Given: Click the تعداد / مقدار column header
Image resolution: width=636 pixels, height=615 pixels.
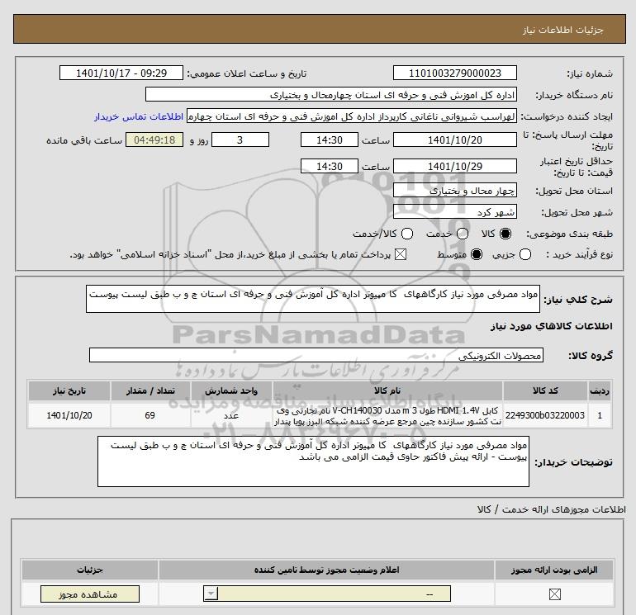Looking at the screenshot, I should (150, 390).
